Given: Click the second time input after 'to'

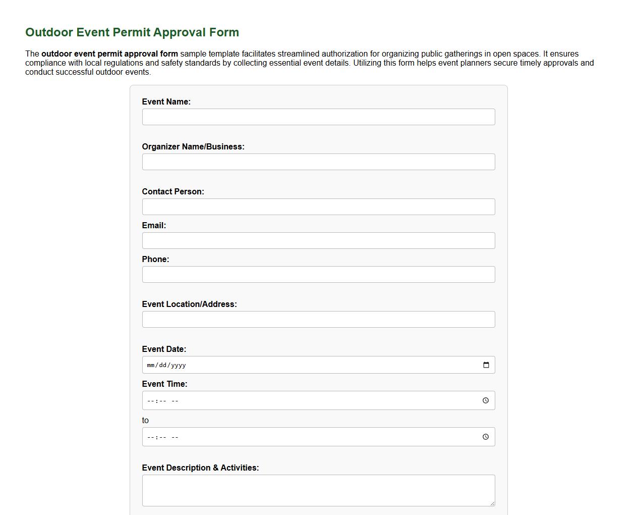Looking at the screenshot, I should (303, 436).
